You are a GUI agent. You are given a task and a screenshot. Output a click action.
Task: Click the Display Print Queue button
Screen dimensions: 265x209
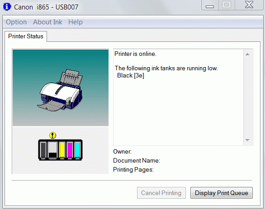coord(222,193)
